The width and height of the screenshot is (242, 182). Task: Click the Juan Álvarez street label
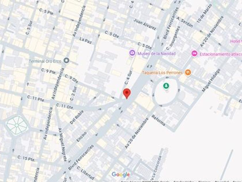click(x=145, y=24)
